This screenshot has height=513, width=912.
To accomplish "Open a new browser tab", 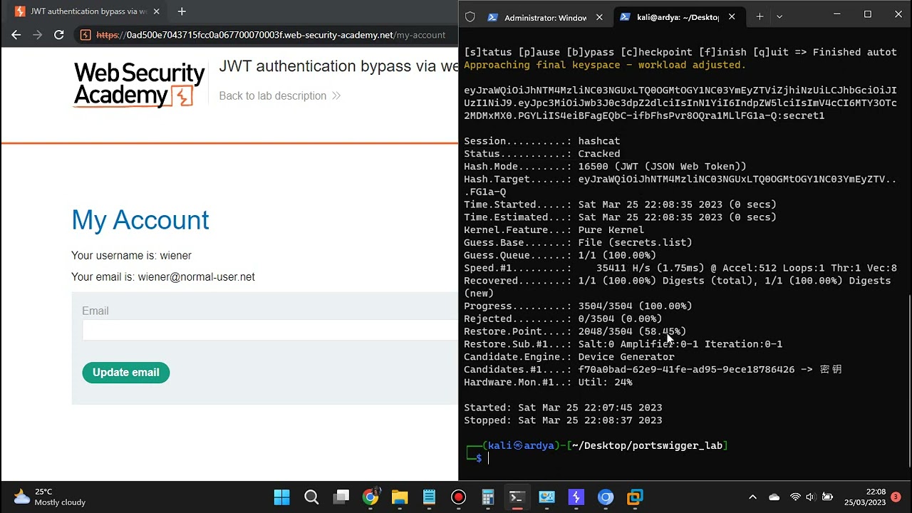I will pos(182,11).
